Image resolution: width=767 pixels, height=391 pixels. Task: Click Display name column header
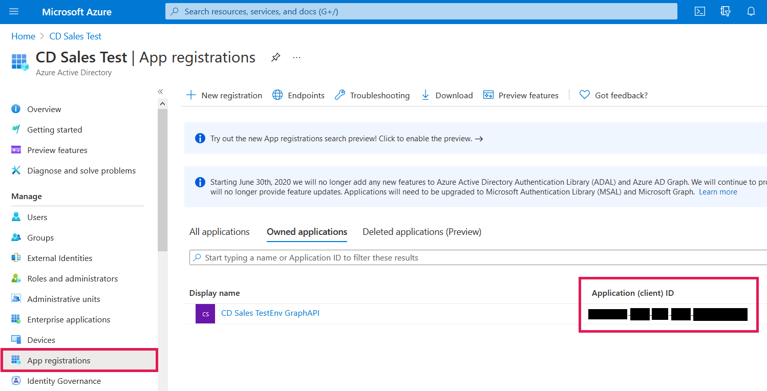point(215,293)
